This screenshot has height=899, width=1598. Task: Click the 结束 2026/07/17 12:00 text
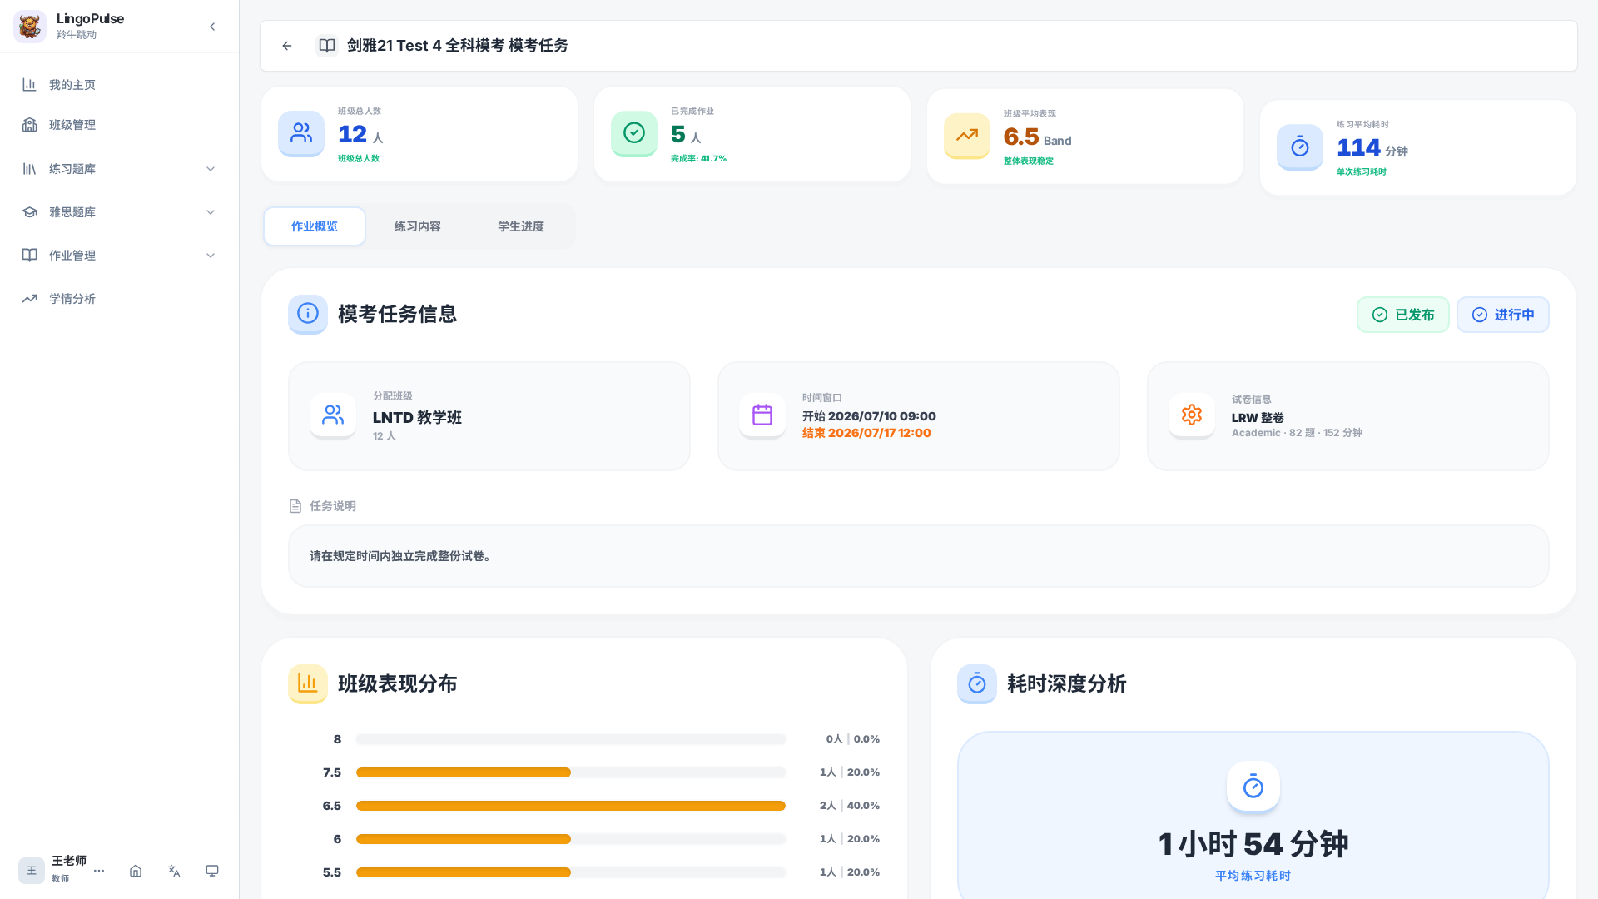pos(866,433)
